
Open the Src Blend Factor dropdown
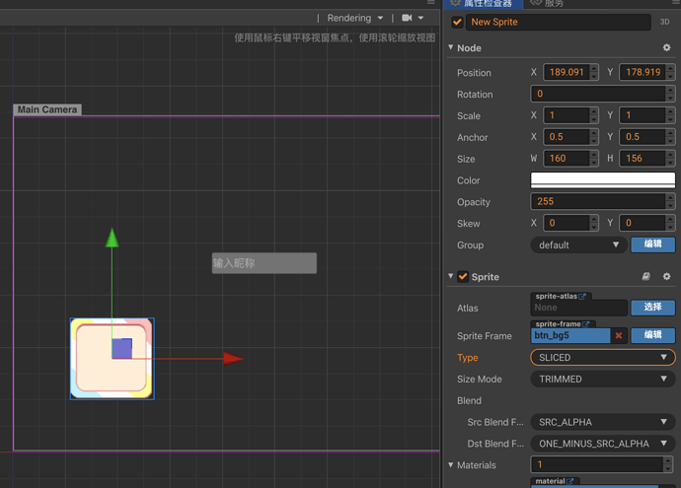(602, 422)
